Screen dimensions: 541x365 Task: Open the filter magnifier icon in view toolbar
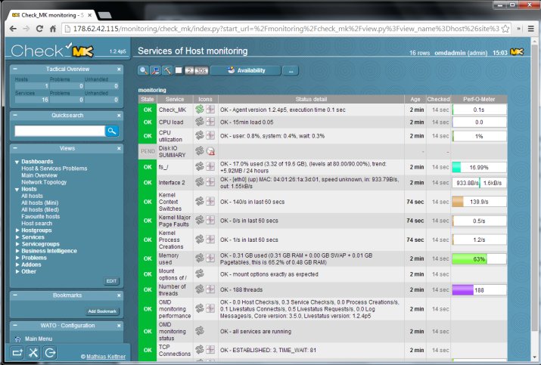pos(143,70)
